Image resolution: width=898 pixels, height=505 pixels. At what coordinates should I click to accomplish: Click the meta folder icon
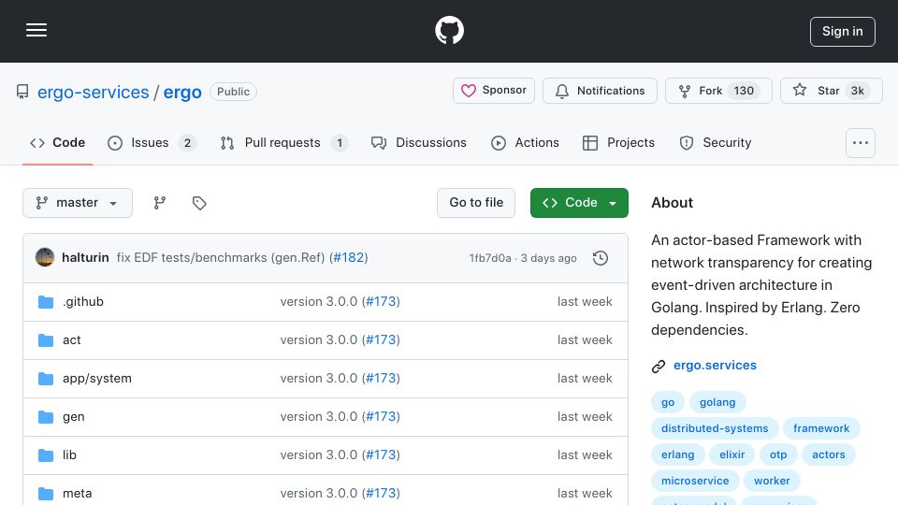click(x=46, y=494)
